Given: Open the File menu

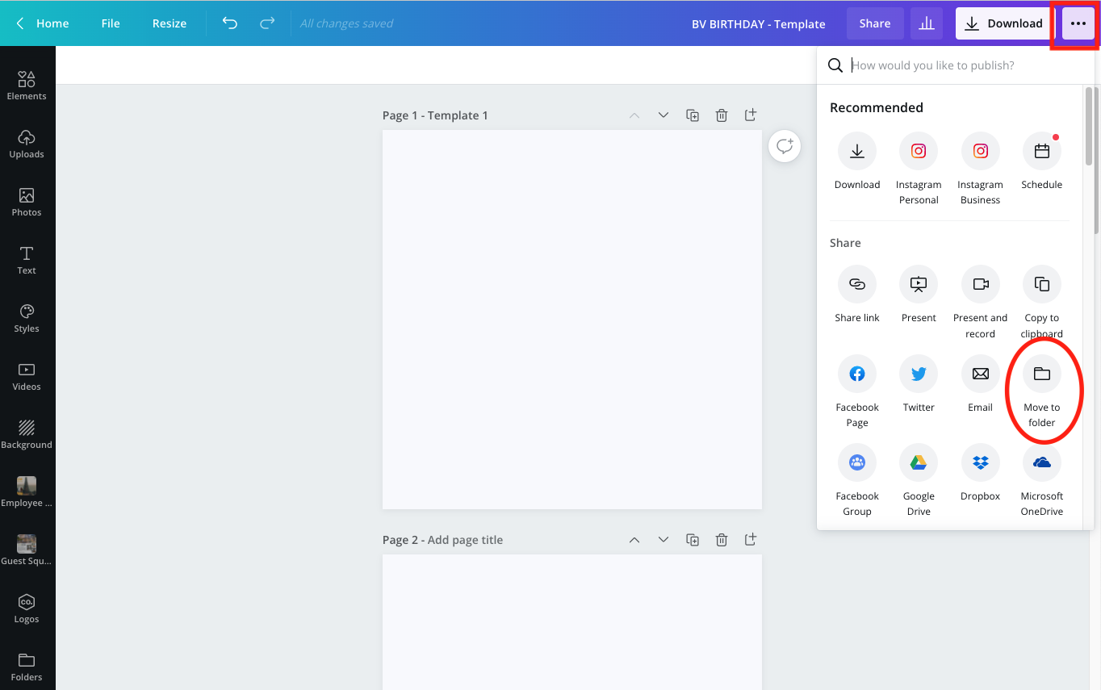Looking at the screenshot, I should pyautogui.click(x=111, y=23).
